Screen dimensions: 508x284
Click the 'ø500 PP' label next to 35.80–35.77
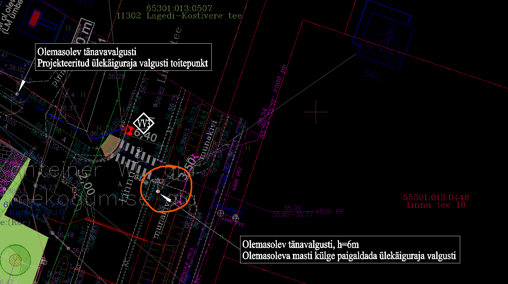[x=330, y=211]
